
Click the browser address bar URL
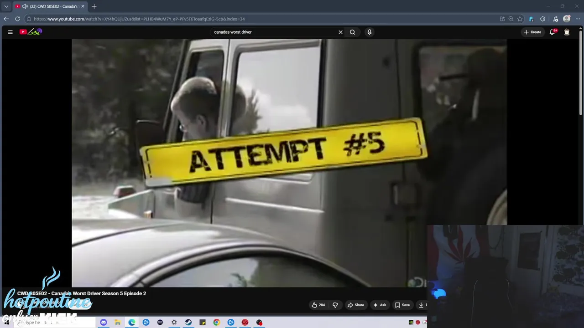[x=139, y=19]
